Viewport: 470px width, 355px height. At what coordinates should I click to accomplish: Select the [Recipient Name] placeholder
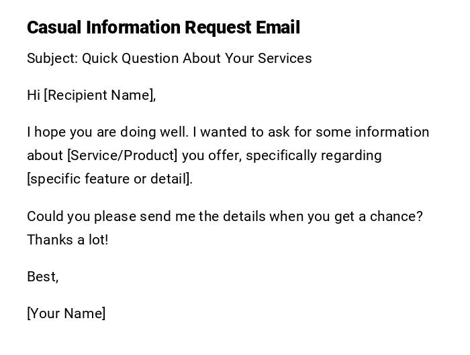pyautogui.click(x=99, y=95)
